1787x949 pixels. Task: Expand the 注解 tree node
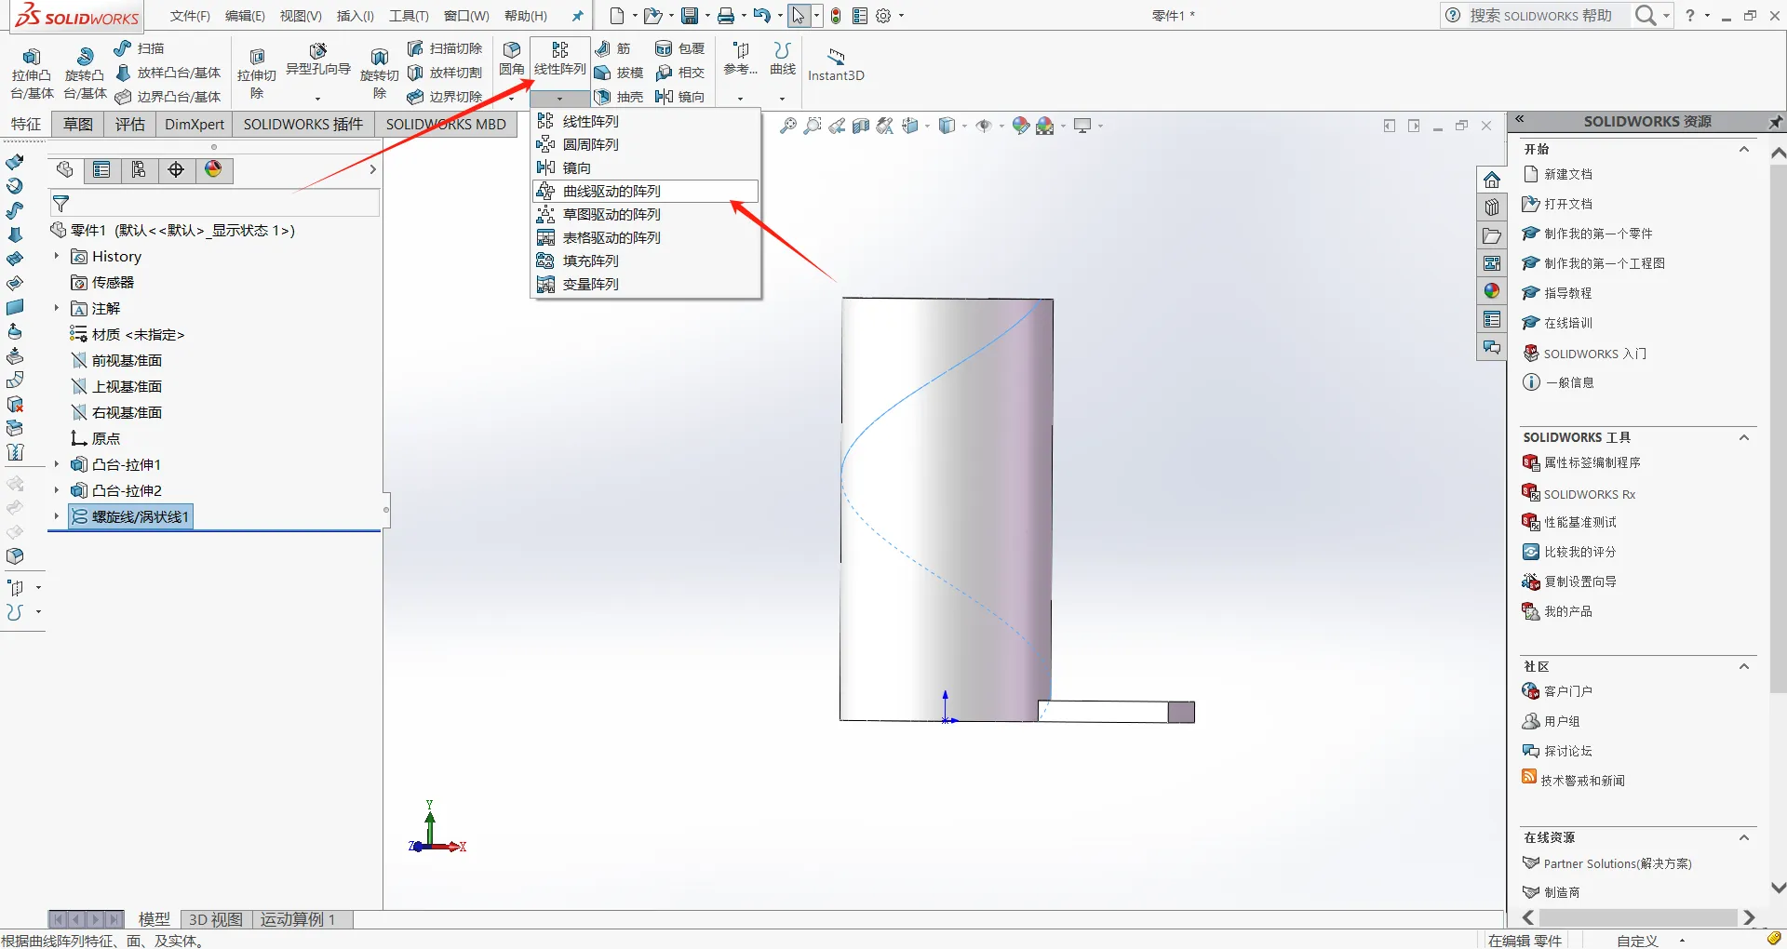pos(57,308)
